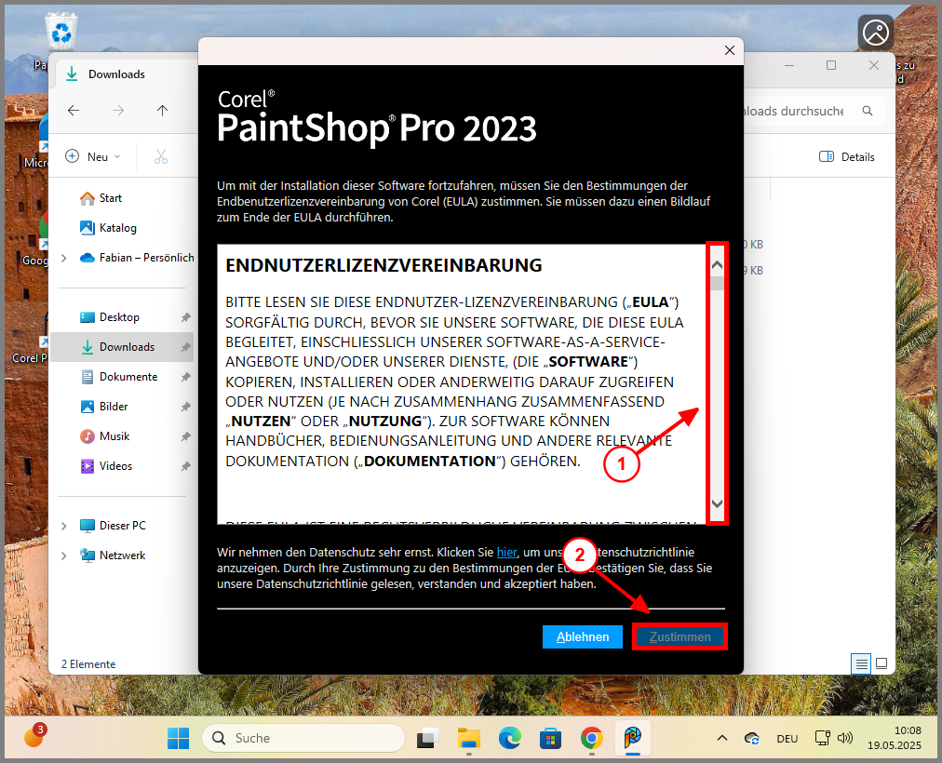Click Zustimmen to accept the EULA
This screenshot has width=942, height=763.
coord(680,636)
